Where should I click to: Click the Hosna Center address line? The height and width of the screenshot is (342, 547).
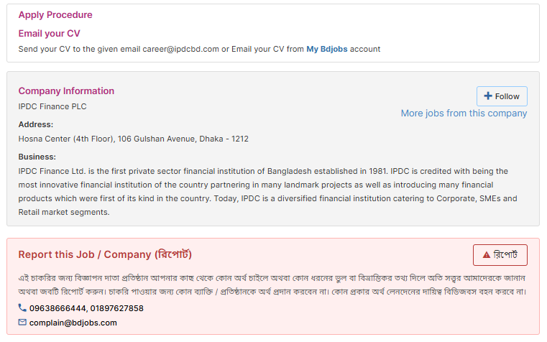133,139
